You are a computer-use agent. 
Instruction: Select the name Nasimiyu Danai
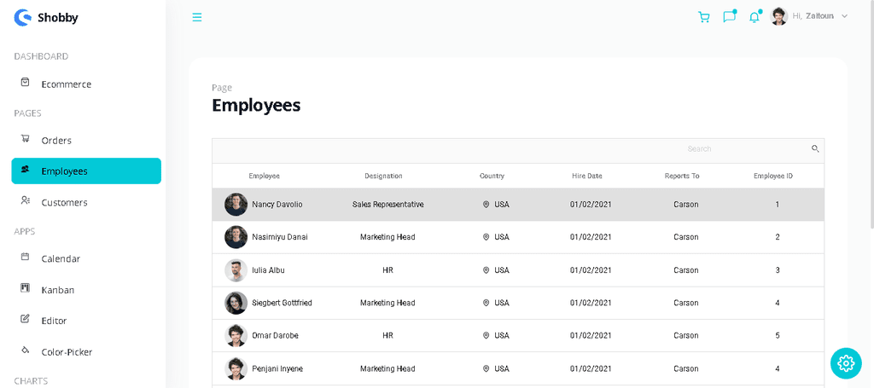tap(279, 237)
